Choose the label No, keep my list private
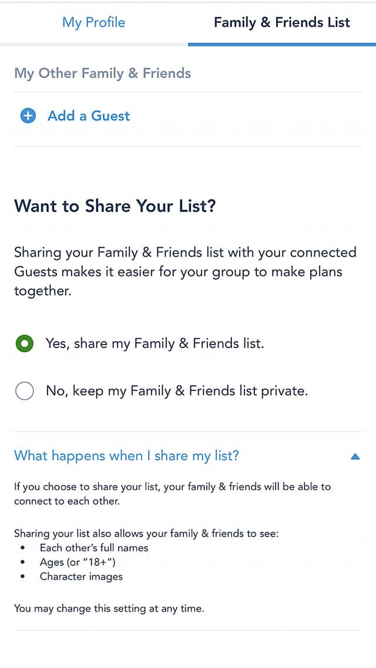Screen dimensions: 376x668 coord(177,391)
